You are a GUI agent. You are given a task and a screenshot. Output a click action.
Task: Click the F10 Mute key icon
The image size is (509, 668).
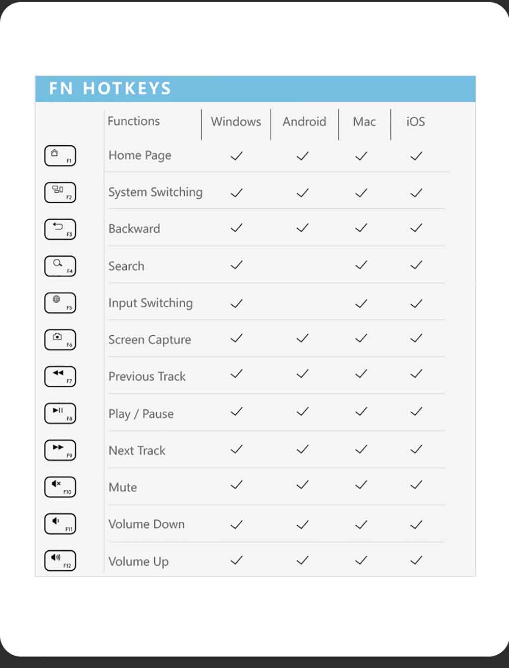coord(60,487)
